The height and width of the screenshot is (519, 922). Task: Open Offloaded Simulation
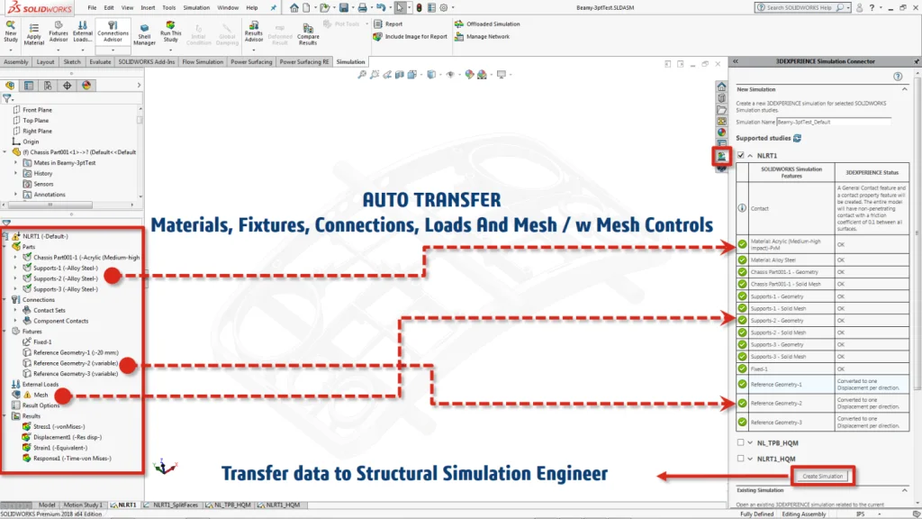tap(487, 24)
